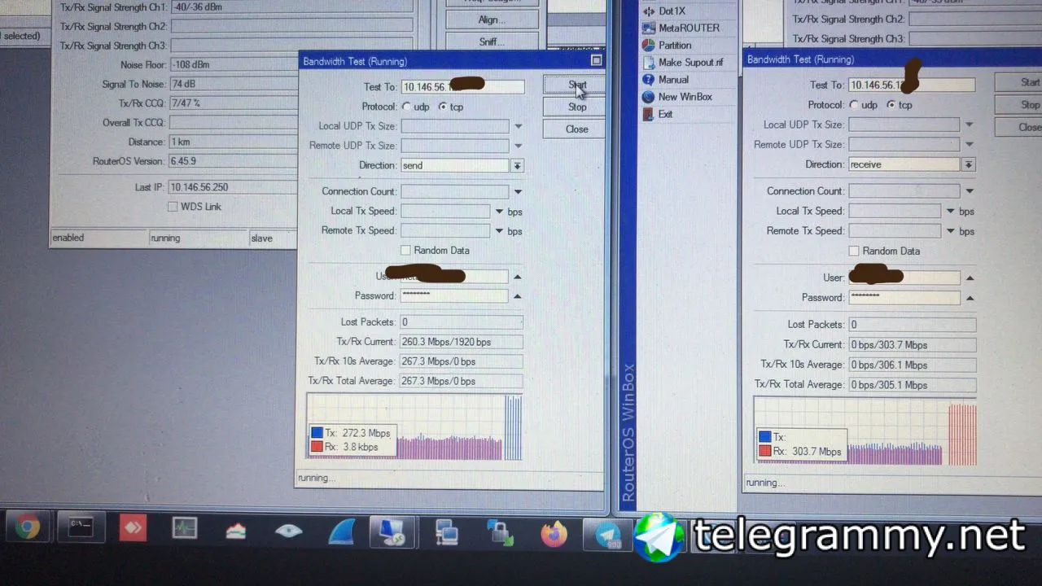Screen dimensions: 1042x586
Task: Open the red AnyDesk taskbar icon
Action: click(132, 528)
